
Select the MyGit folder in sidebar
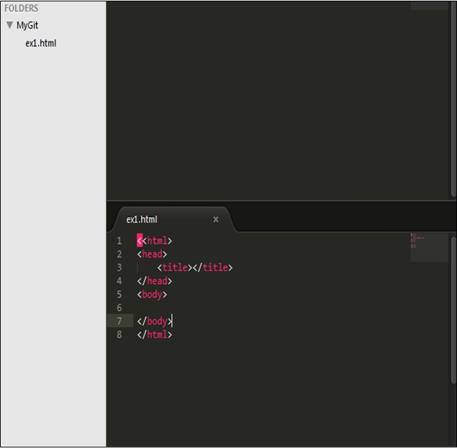pos(27,26)
